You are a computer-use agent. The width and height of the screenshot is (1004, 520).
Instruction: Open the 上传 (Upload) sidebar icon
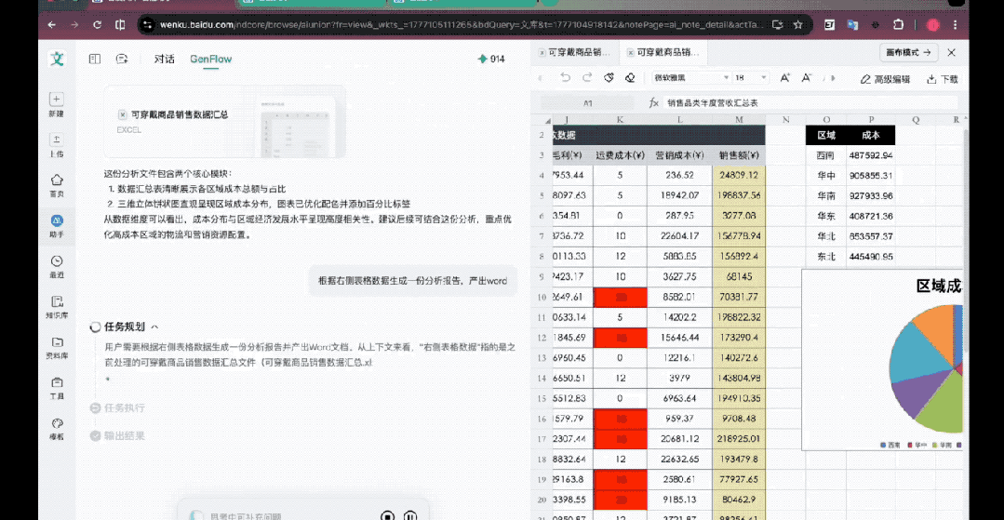(57, 140)
